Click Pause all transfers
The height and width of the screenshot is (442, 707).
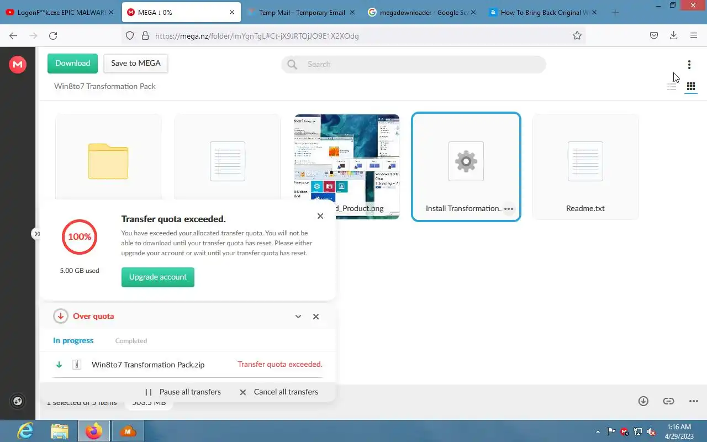point(183,392)
